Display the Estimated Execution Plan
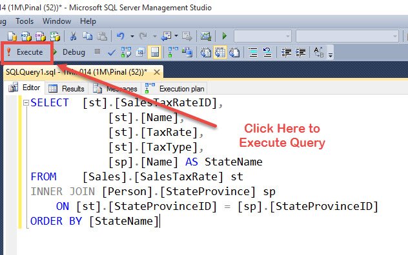Screen dimensions: 408x255 click(126, 52)
